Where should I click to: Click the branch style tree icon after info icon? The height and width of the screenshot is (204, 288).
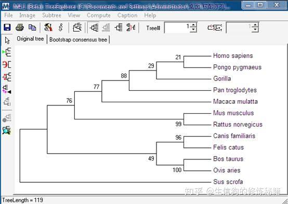tap(77, 28)
